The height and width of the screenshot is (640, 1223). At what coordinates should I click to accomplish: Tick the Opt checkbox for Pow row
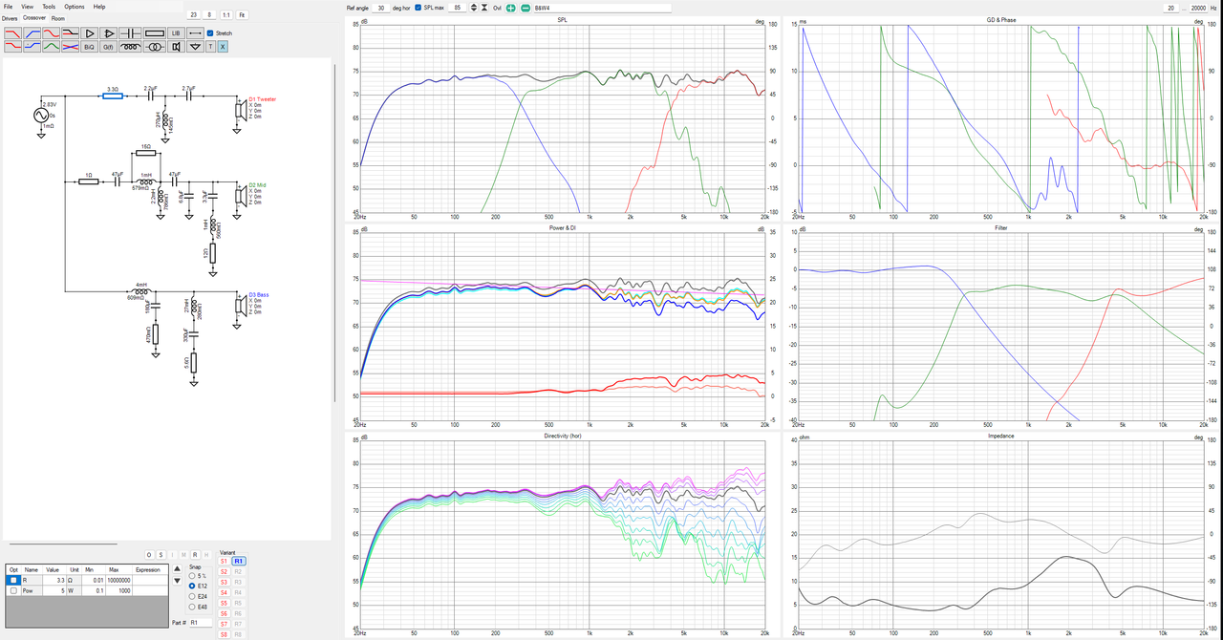(13, 590)
